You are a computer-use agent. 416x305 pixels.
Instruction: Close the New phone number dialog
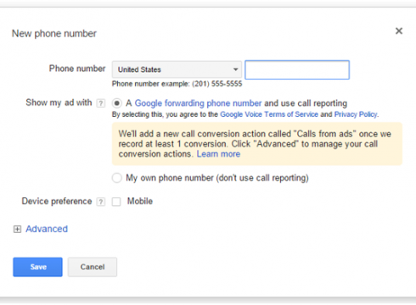click(399, 30)
